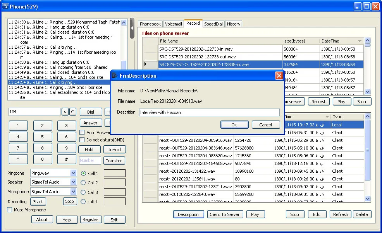Select recstr-20120202-131422.wav row
The image size is (382, 233).
pyautogui.click(x=253, y=171)
